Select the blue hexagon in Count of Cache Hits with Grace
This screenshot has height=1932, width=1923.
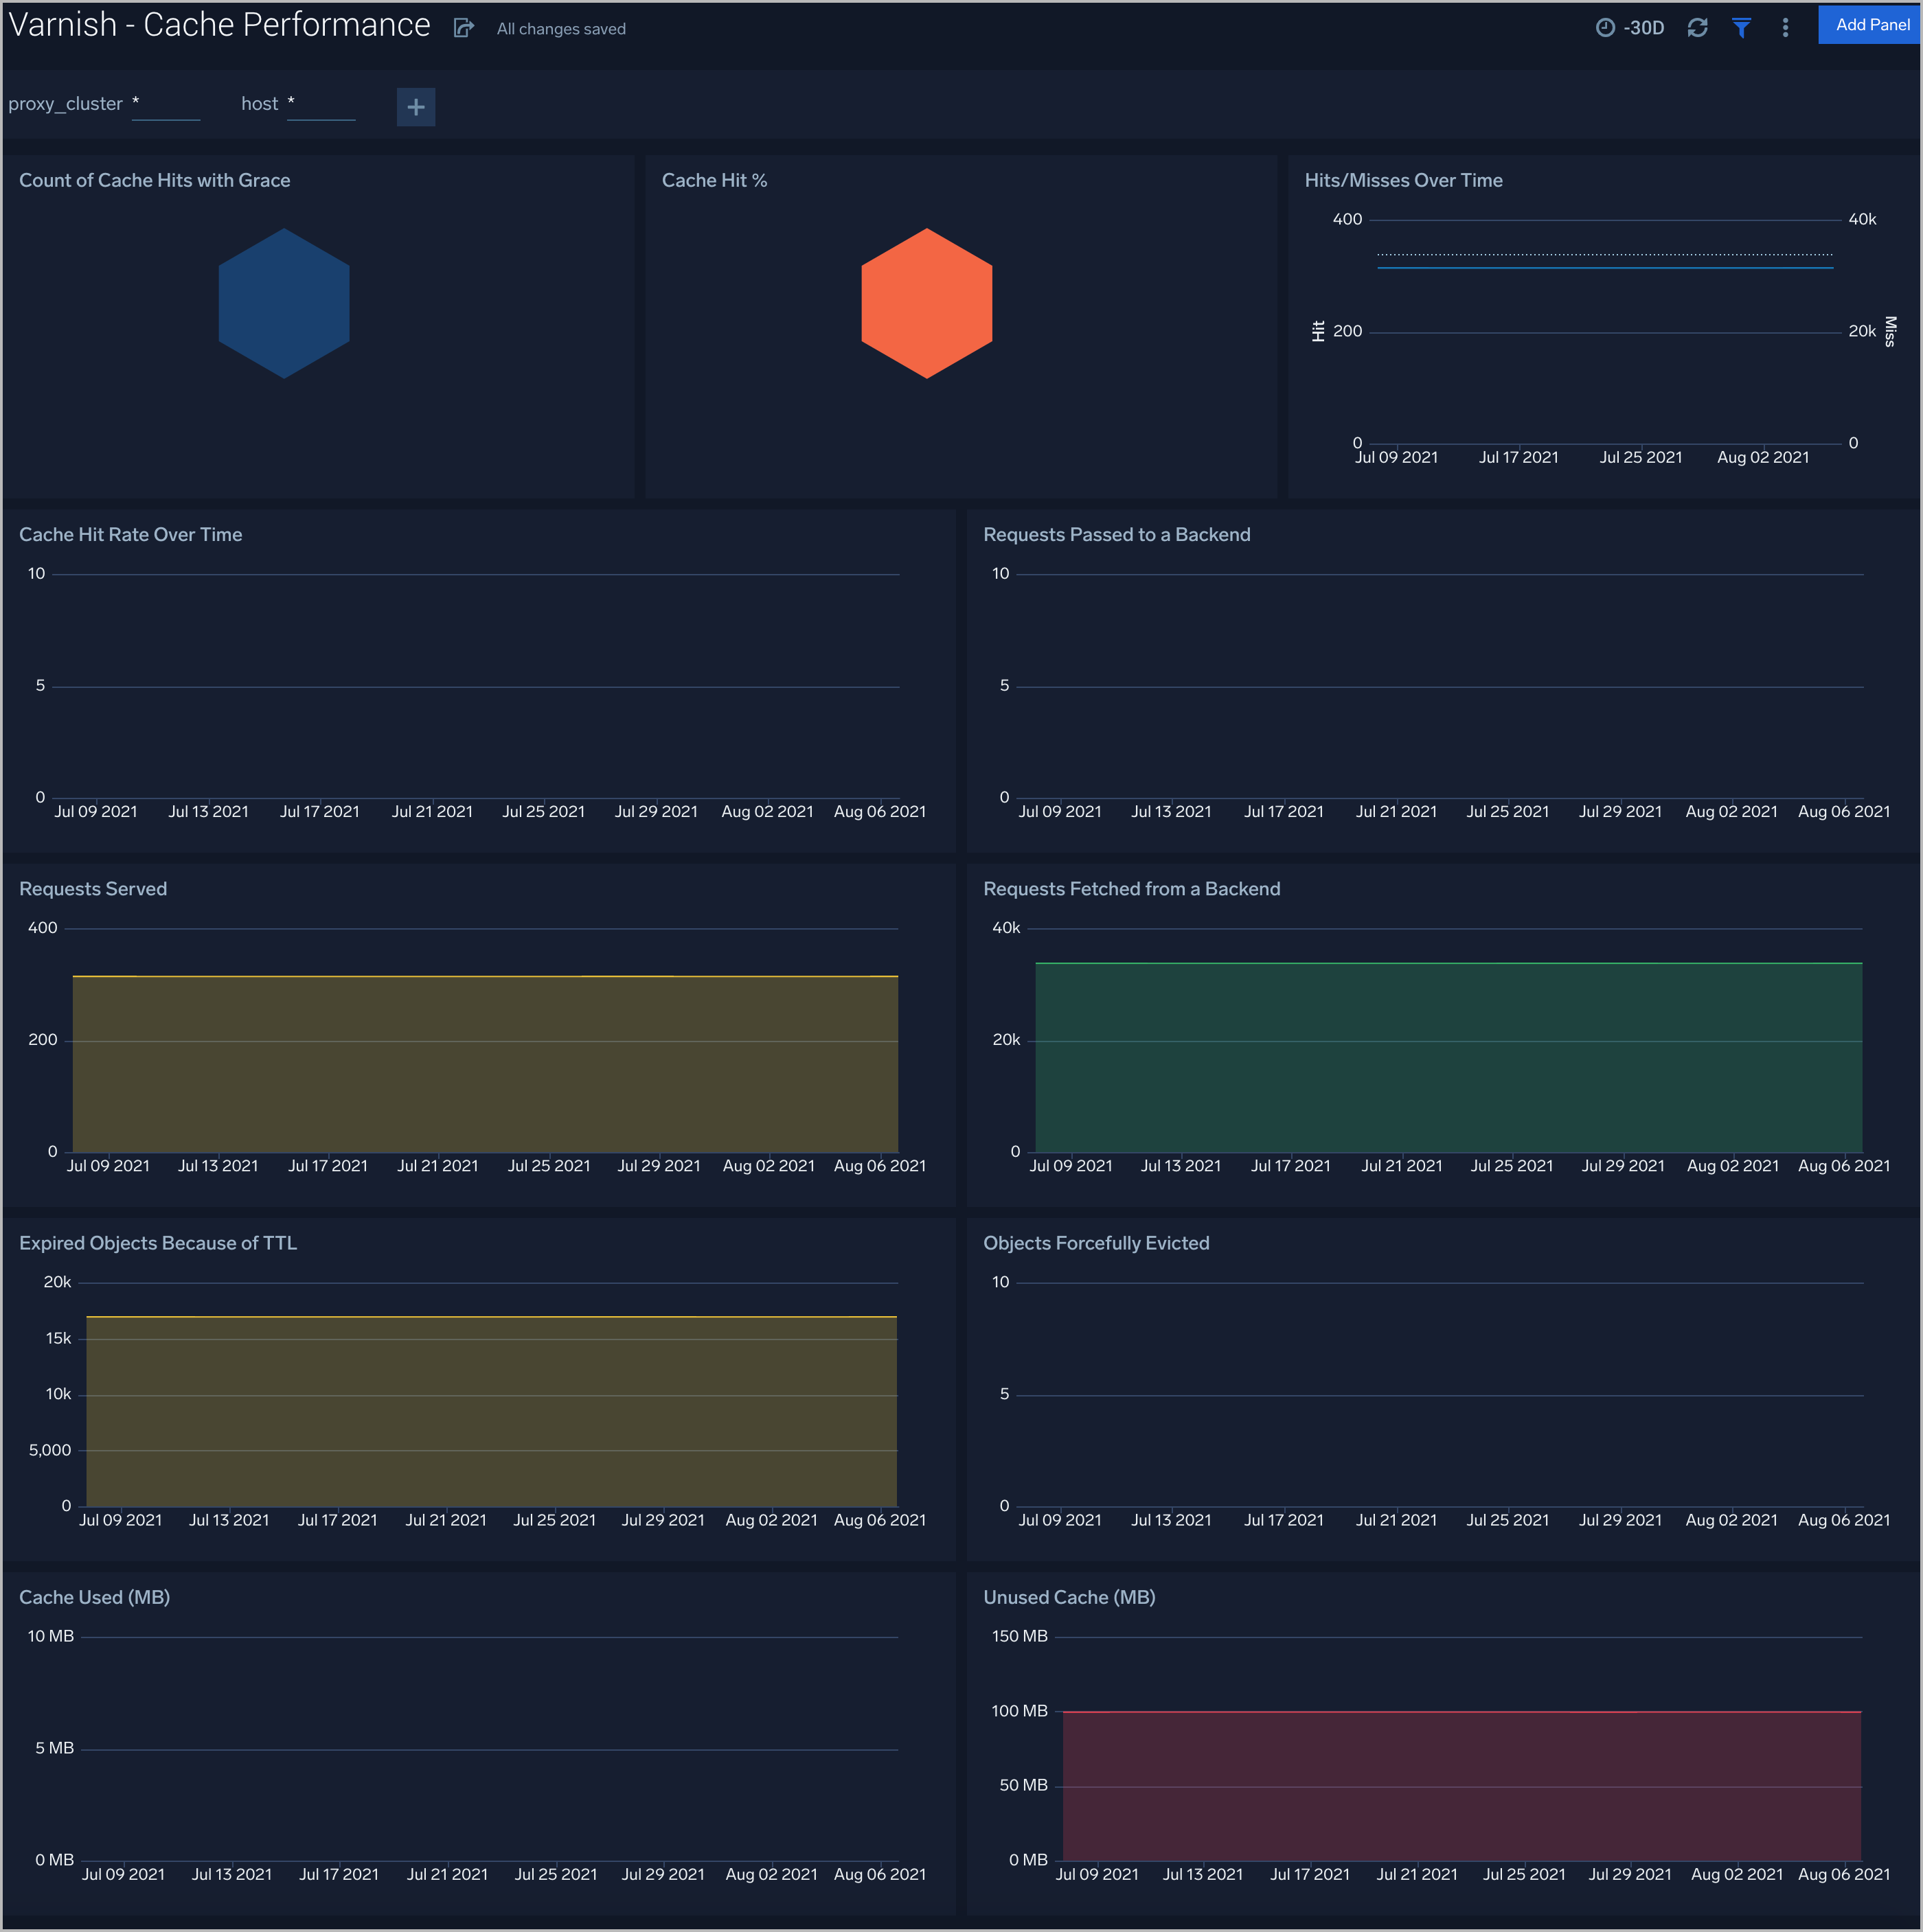point(284,303)
